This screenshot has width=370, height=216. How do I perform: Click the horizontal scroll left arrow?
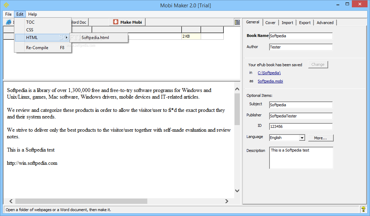11,201
